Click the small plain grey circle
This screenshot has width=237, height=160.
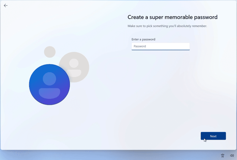click(50, 52)
